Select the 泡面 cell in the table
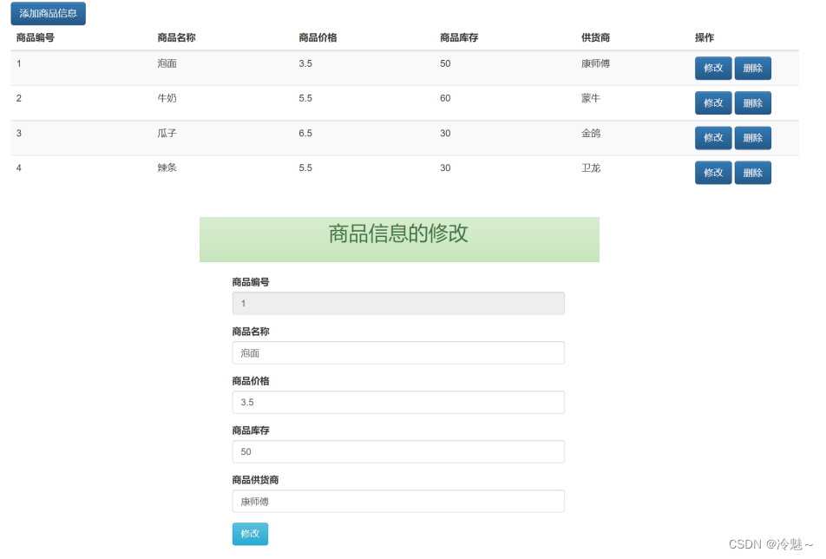826x559 pixels. click(167, 63)
